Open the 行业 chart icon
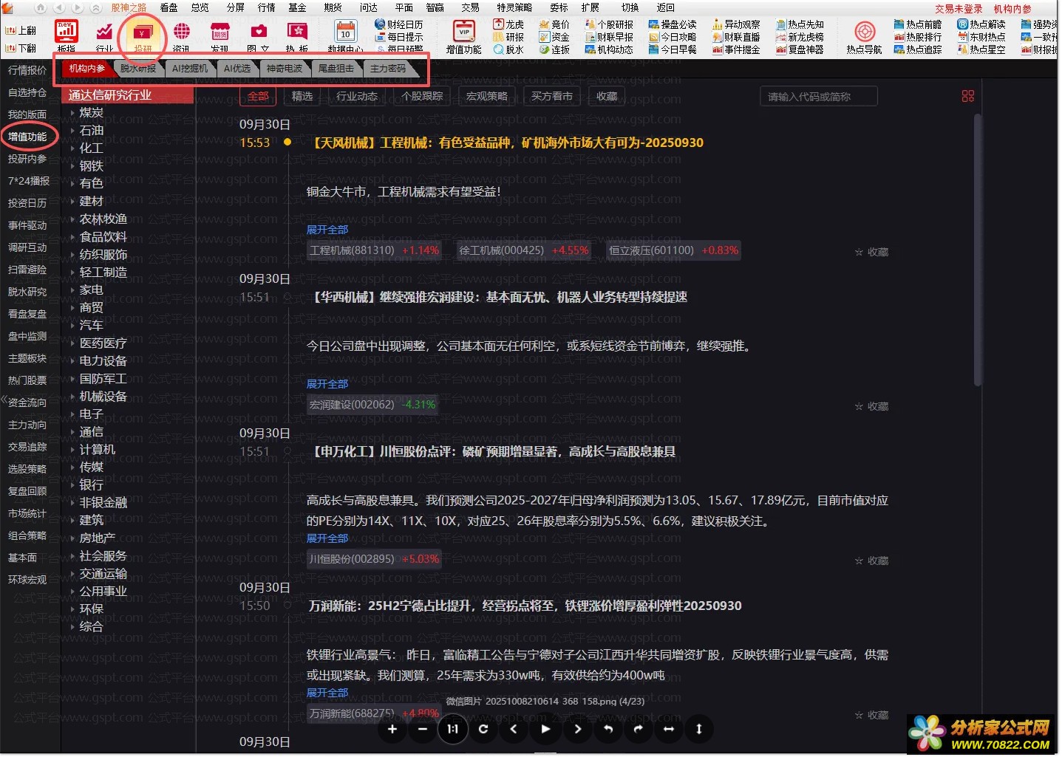Screen dimensions: 1062x757 click(105, 35)
